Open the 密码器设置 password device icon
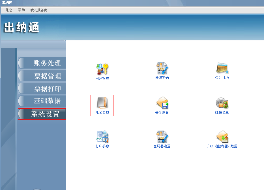264x190 pixels. coord(162,137)
